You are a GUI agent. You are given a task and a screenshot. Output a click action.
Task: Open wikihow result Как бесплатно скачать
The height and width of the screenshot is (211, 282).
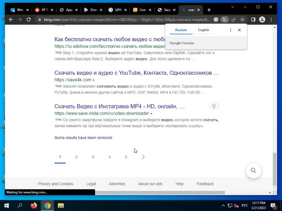point(110,39)
